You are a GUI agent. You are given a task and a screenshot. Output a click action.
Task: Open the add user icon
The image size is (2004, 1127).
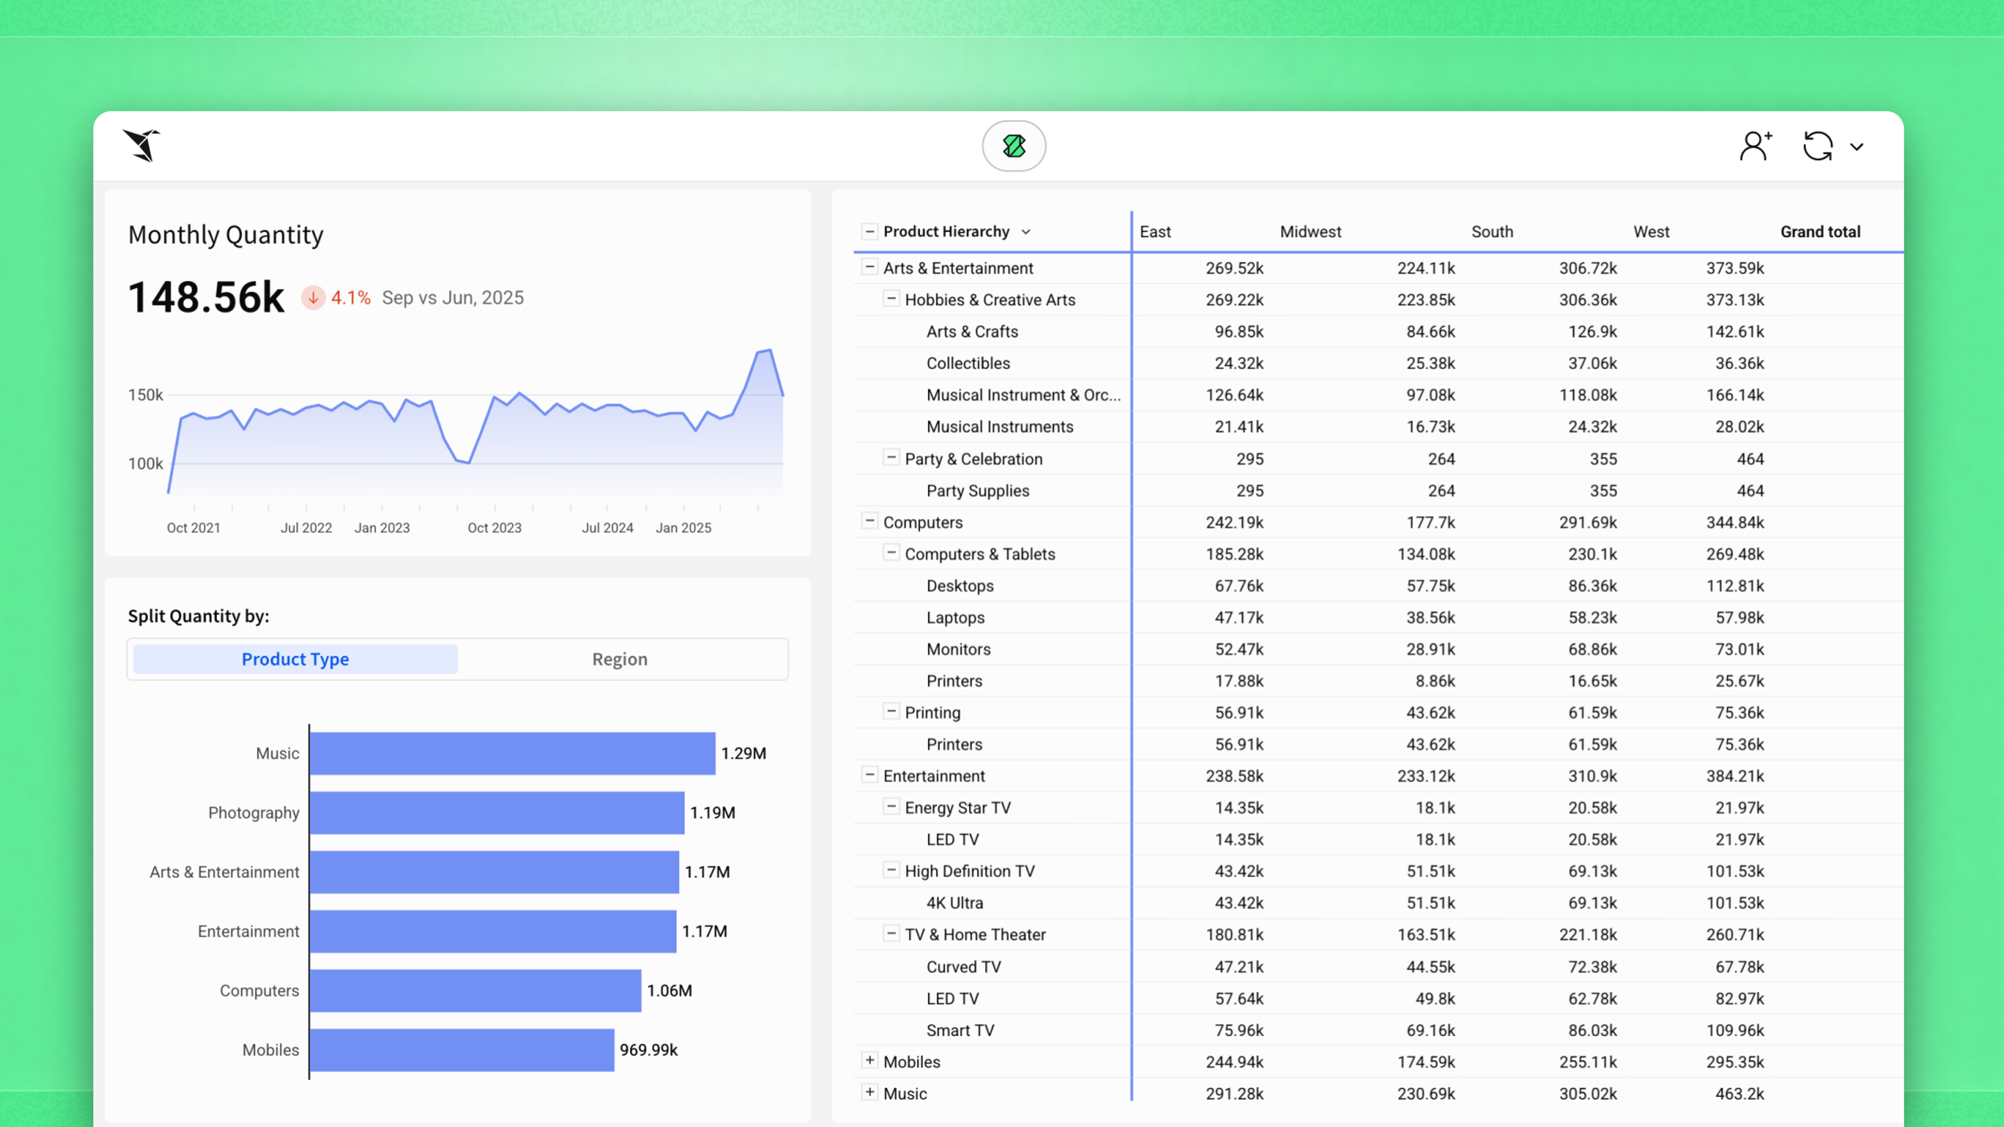click(x=1755, y=146)
